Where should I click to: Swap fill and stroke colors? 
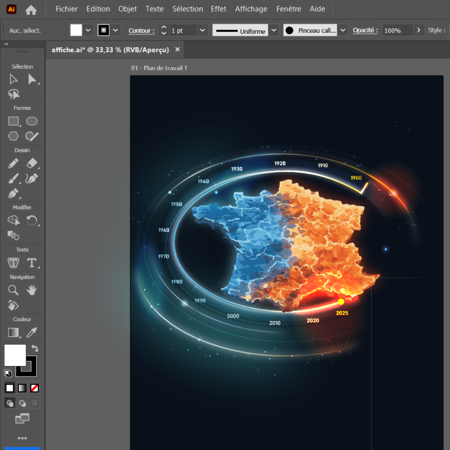point(35,348)
